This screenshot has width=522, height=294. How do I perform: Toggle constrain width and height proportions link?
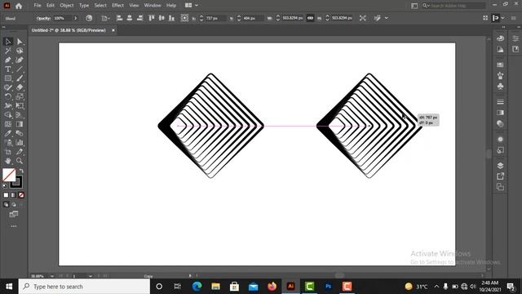(310, 18)
